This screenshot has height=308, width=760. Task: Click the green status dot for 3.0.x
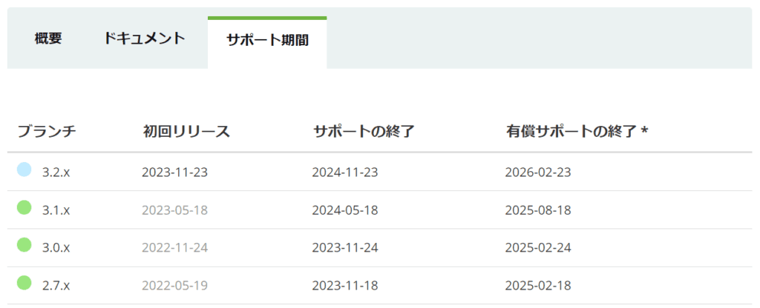[x=24, y=245]
